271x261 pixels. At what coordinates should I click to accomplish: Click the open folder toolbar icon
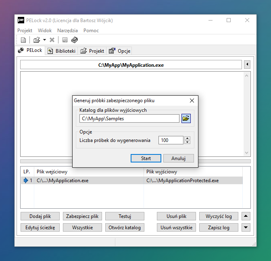(36, 40)
